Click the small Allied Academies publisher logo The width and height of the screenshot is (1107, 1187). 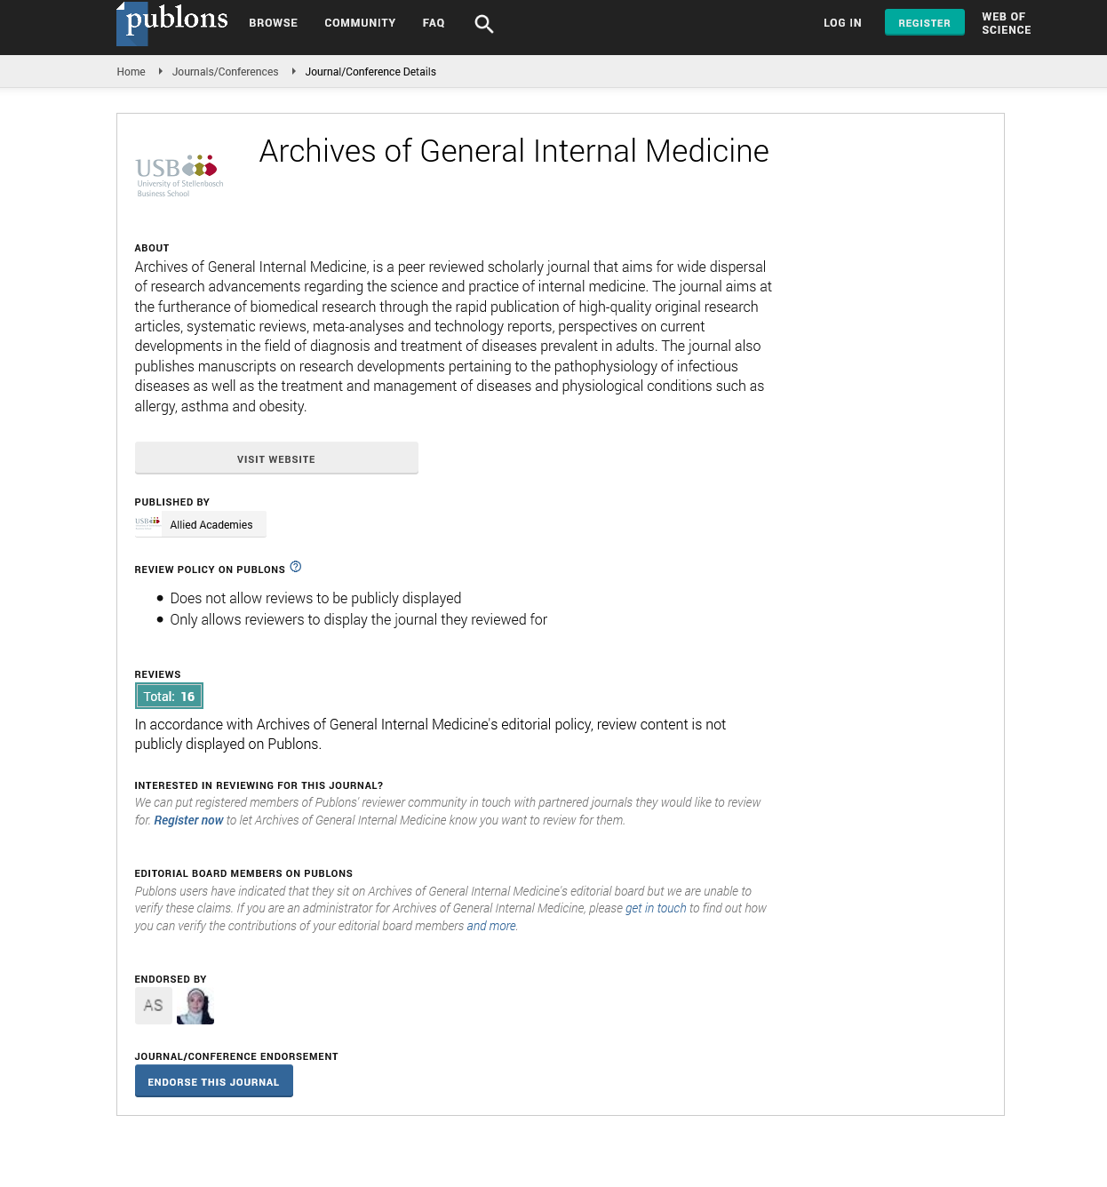coord(147,524)
